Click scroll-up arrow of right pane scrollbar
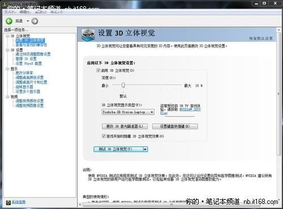This screenshot has width=283, height=209. click(278, 29)
